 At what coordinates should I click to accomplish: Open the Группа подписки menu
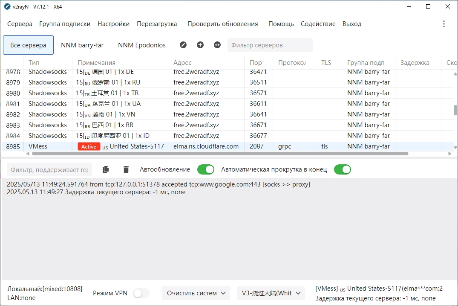(65, 24)
